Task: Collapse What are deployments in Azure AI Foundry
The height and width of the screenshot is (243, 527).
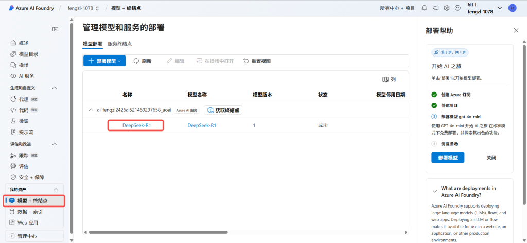Action: tap(434, 191)
